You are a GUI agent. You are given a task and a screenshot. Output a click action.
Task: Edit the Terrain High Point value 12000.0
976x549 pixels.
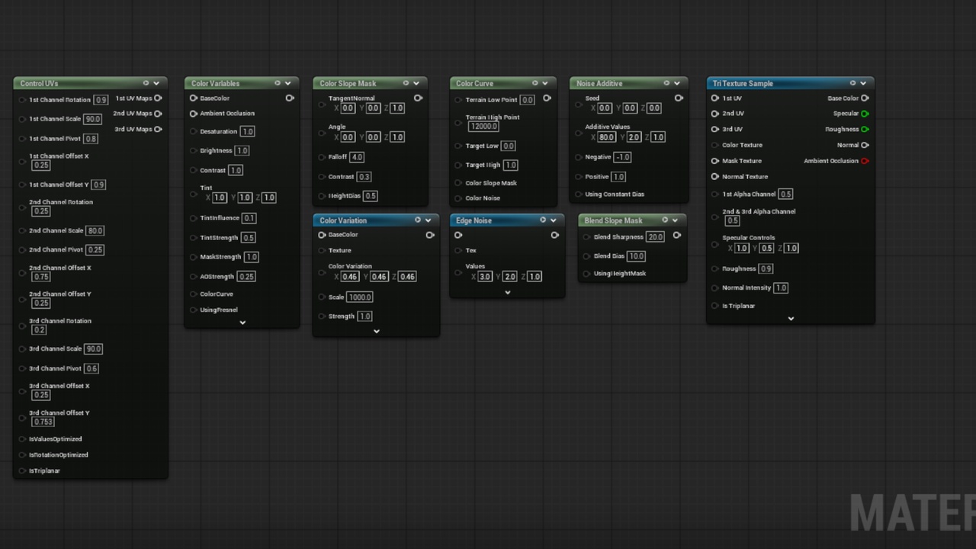tap(483, 127)
